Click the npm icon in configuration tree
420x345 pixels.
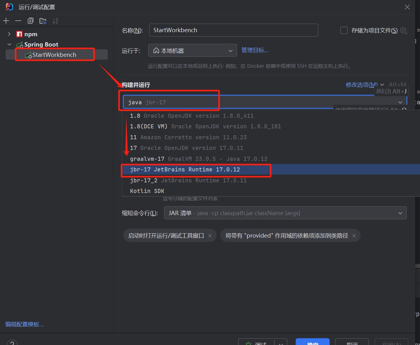tap(19, 34)
